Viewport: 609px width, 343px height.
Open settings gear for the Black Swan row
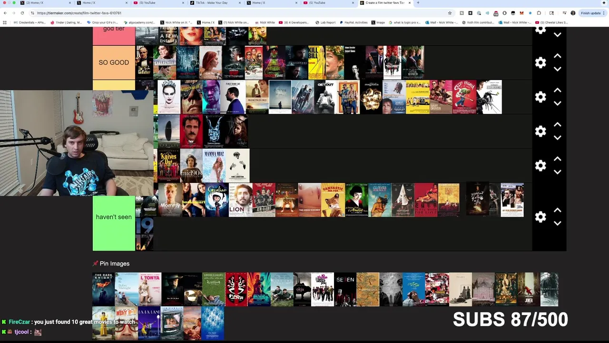[x=540, y=97]
